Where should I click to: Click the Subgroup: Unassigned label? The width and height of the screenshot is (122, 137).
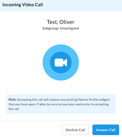tap(61, 28)
